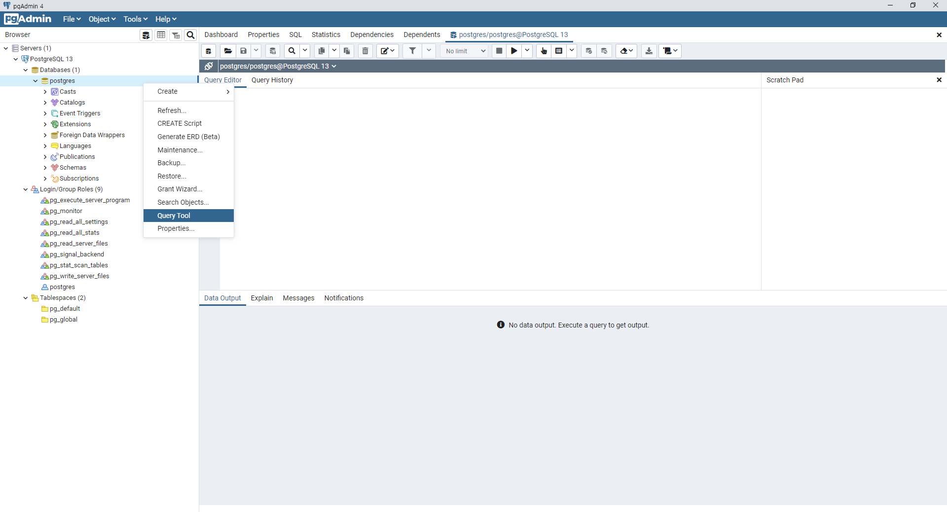Click the Rollback transaction icon

[604, 51]
